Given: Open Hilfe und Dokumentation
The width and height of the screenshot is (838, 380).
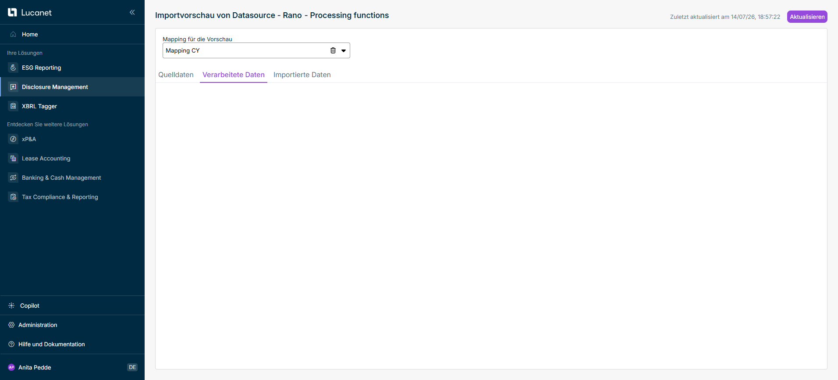Looking at the screenshot, I should click(x=72, y=344).
